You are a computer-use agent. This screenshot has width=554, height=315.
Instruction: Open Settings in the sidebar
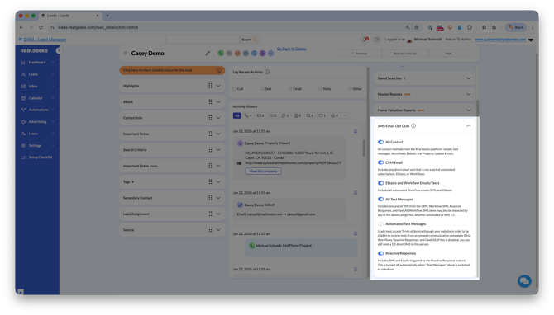coord(37,145)
